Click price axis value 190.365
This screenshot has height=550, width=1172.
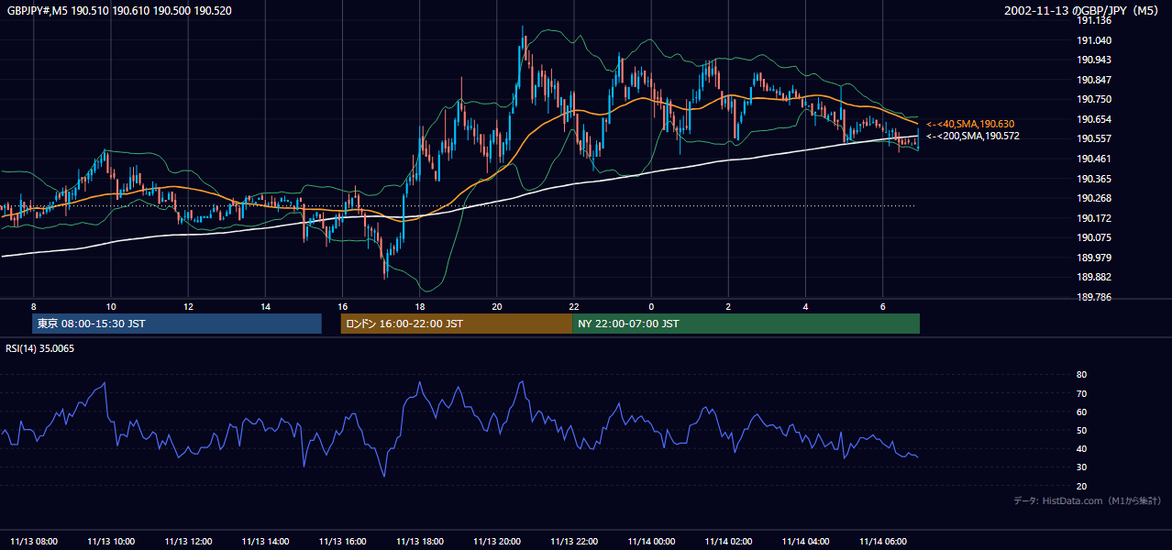point(1094,179)
